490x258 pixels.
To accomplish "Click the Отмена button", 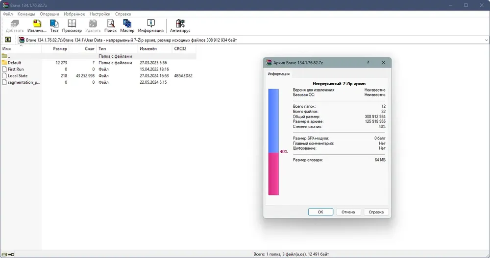I will tap(348, 212).
